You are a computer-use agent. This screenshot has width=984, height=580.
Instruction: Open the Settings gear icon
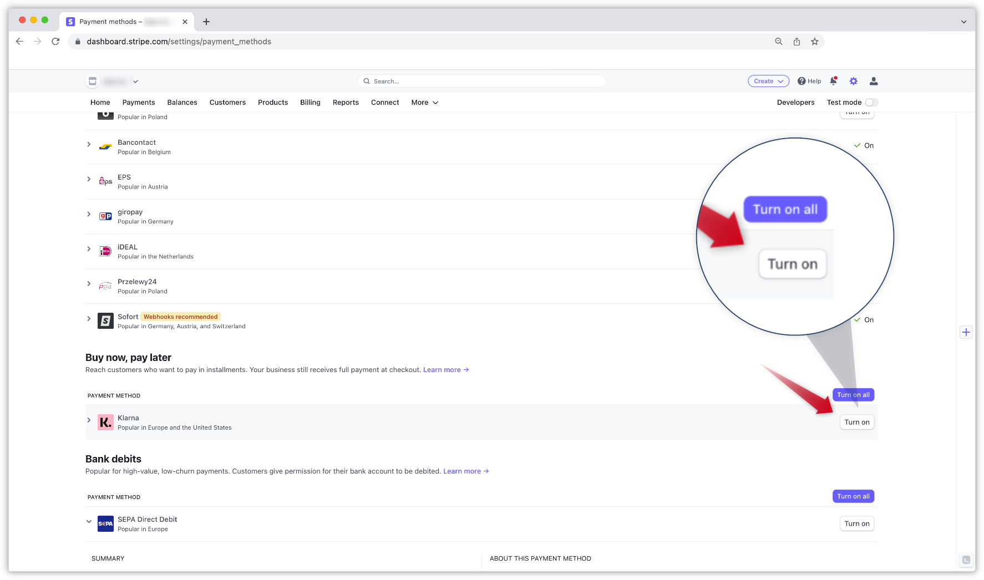coord(853,82)
